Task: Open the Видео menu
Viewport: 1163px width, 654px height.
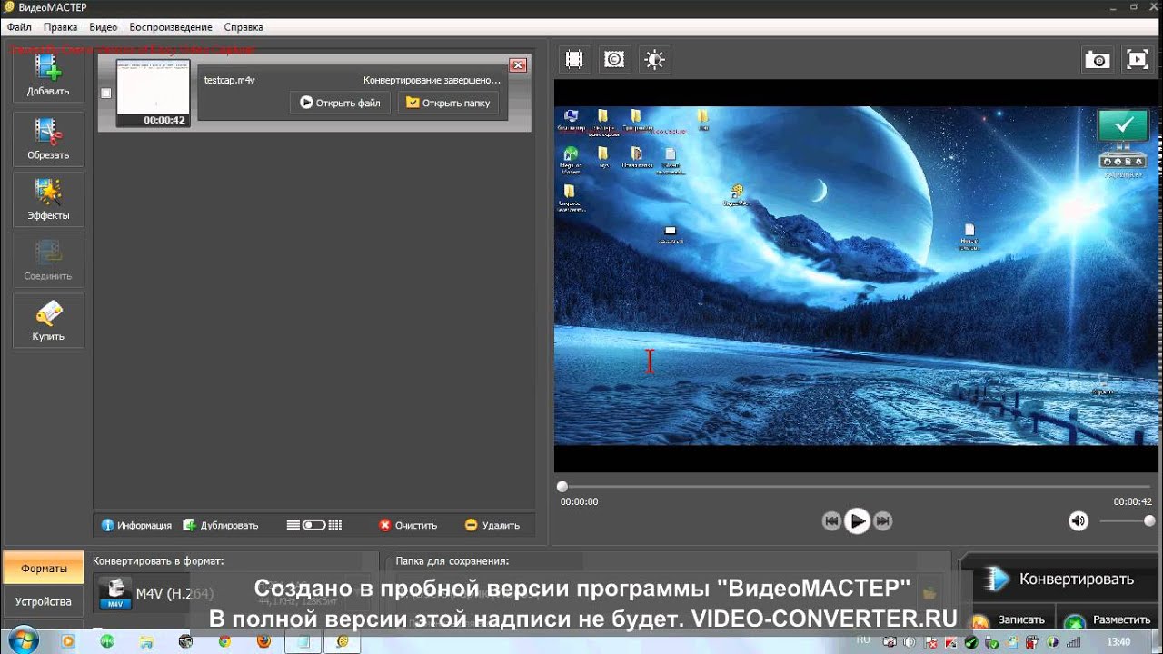Action: (104, 27)
